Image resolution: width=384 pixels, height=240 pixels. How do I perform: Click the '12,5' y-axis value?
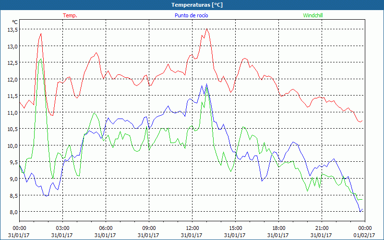(12, 63)
